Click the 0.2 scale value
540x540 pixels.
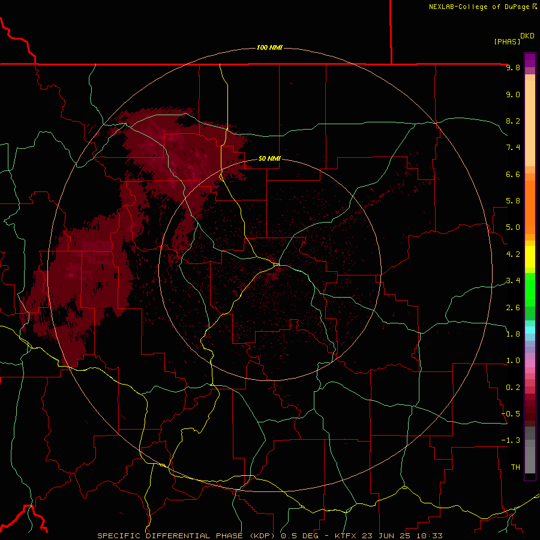[513, 387]
